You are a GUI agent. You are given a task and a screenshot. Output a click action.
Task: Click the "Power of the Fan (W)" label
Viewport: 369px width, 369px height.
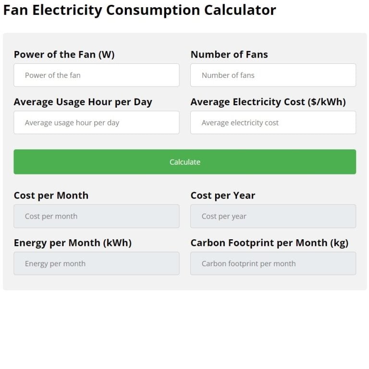[x=64, y=55]
